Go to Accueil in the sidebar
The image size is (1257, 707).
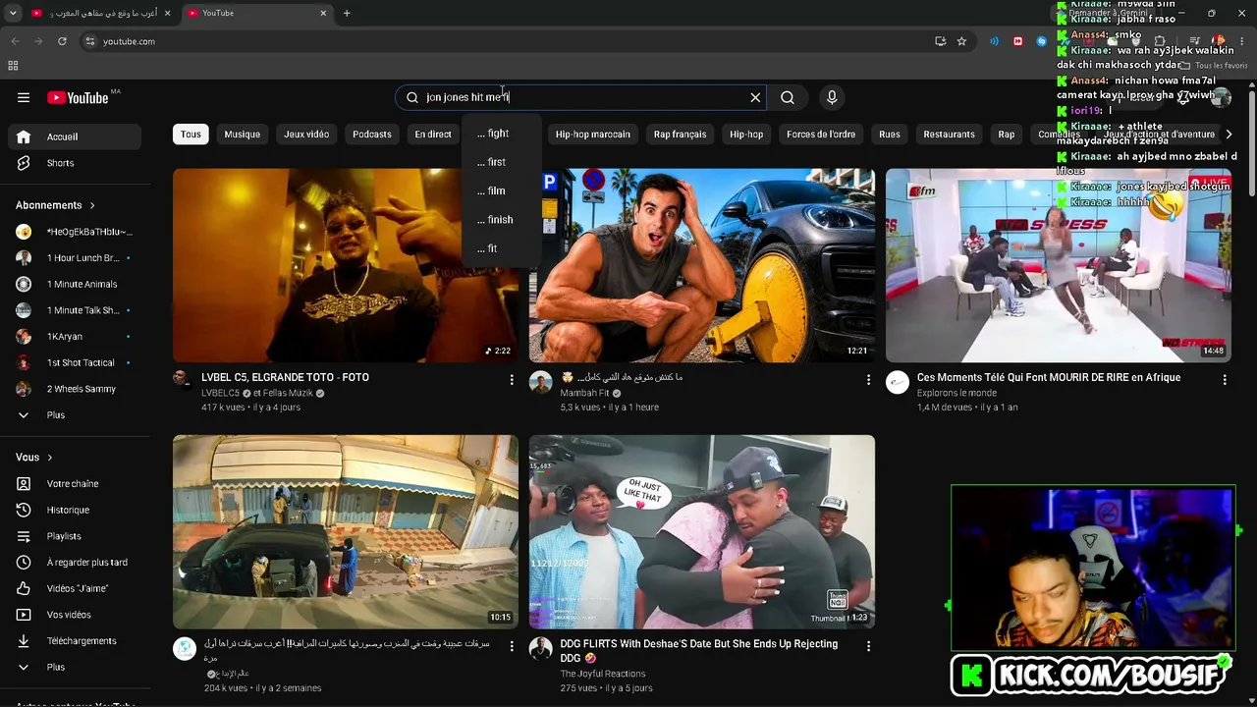pyautogui.click(x=75, y=136)
